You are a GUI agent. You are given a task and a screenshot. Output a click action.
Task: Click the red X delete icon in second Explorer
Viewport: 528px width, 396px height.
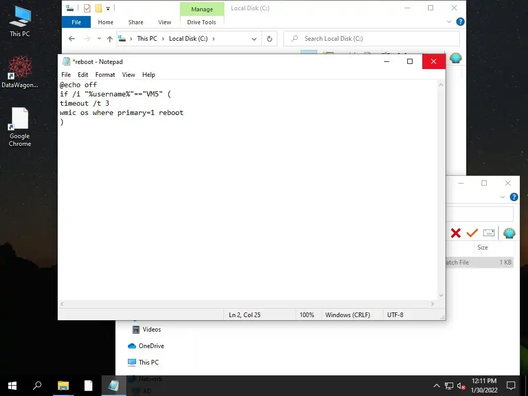pyautogui.click(x=456, y=233)
